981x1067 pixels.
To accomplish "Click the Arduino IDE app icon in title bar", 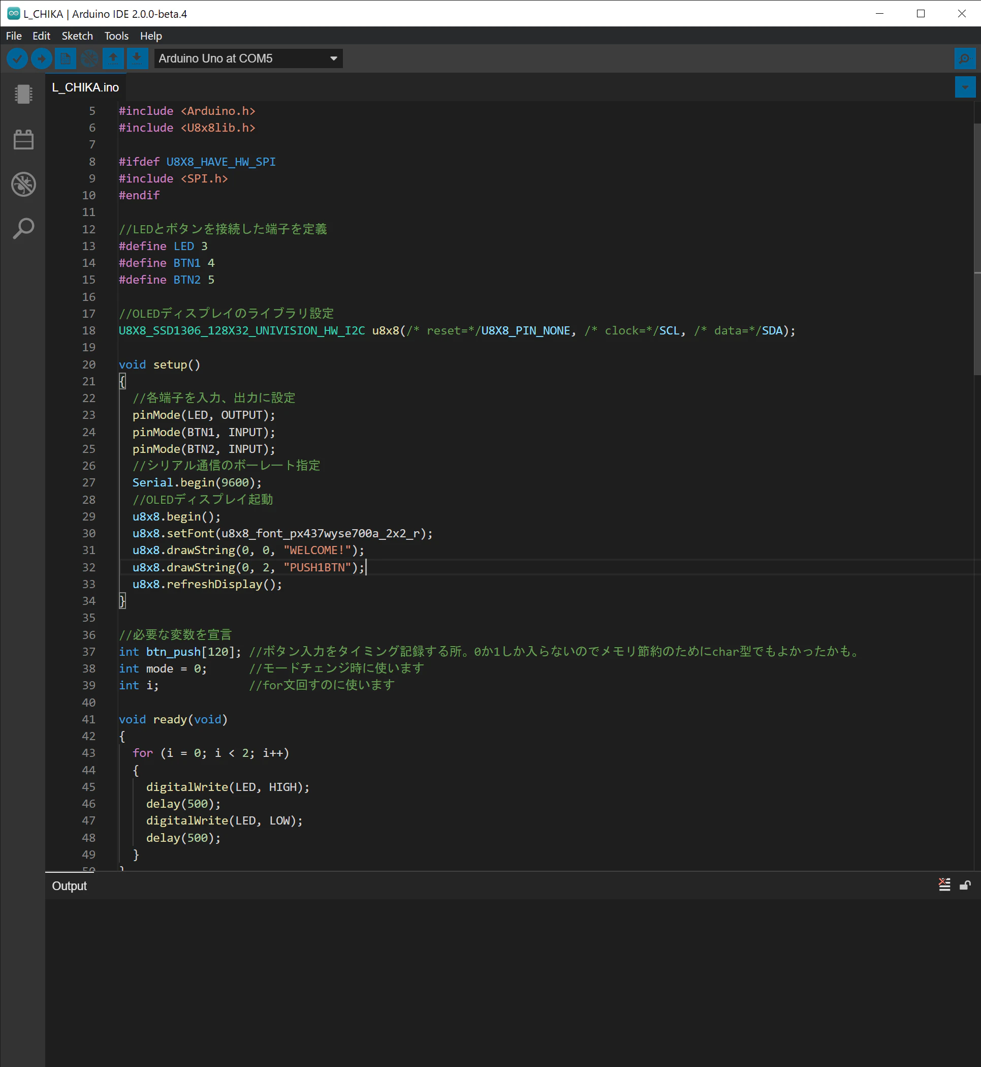I will pyautogui.click(x=13, y=13).
